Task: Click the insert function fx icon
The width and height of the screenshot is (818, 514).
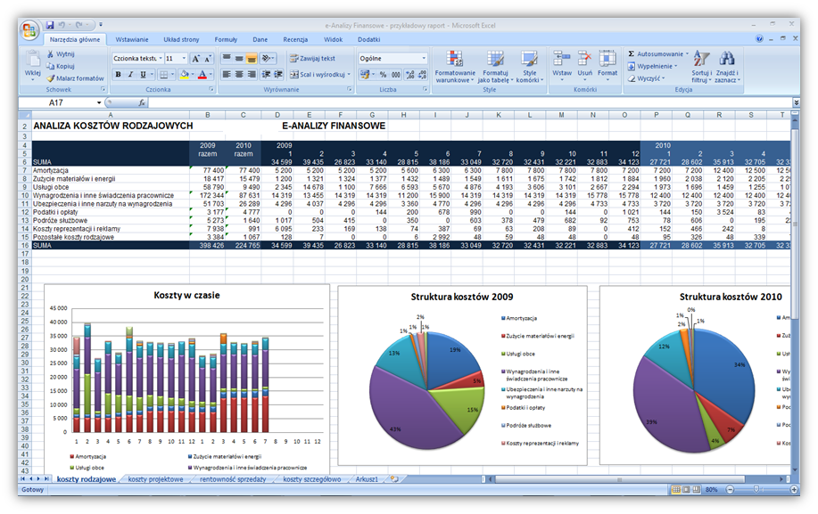Action: [142, 103]
